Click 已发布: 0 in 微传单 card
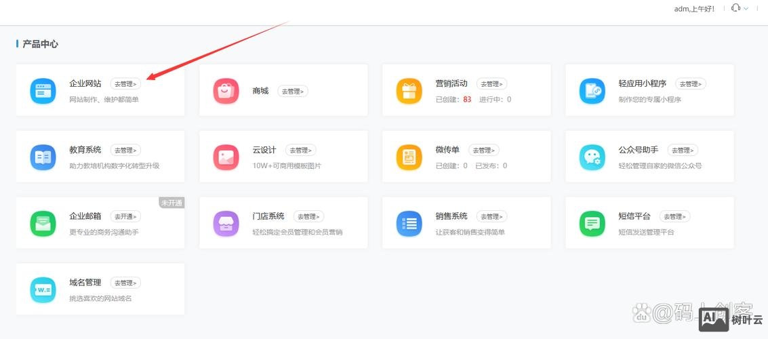 point(491,165)
